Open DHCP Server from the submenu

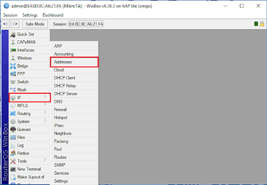click(74, 94)
